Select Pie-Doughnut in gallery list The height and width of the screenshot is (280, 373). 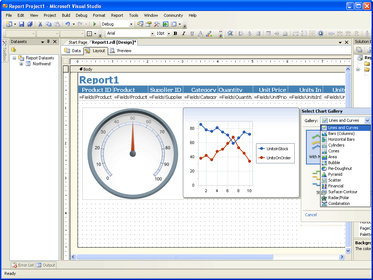[x=345, y=168]
